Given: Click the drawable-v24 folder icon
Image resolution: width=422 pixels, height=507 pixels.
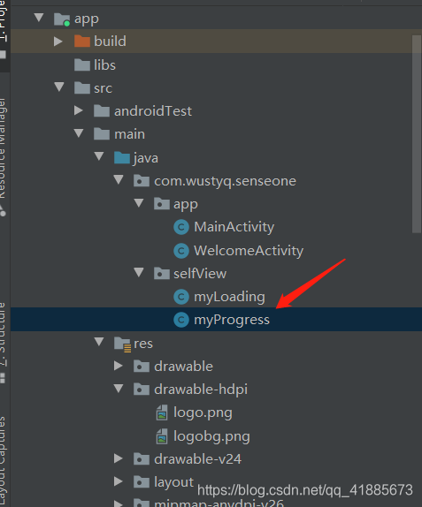Looking at the screenshot, I should pos(142,458).
